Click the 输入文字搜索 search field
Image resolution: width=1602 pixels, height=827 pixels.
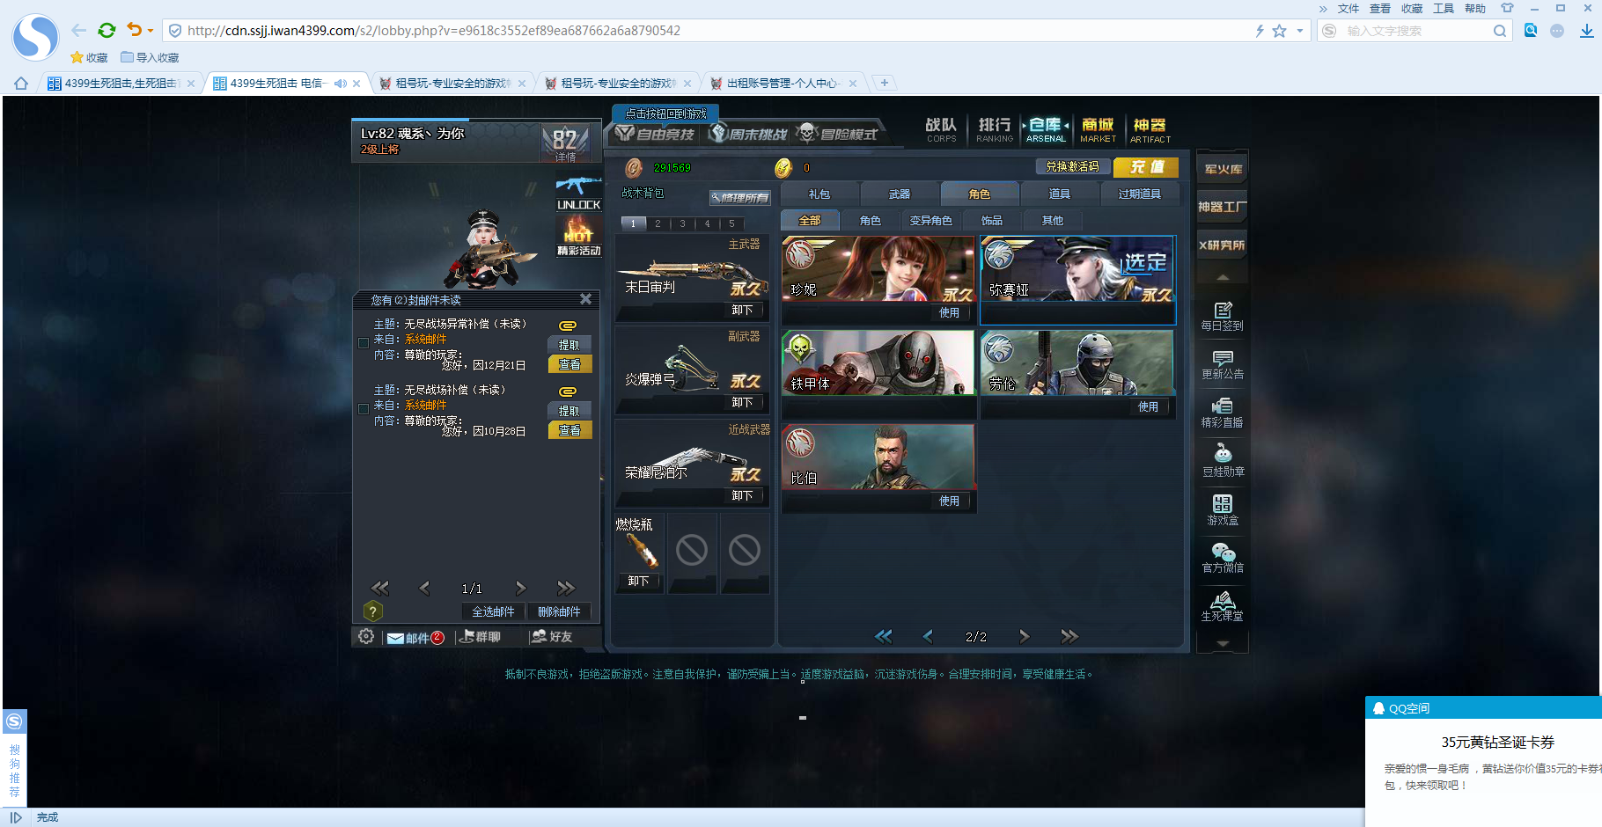(x=1415, y=31)
